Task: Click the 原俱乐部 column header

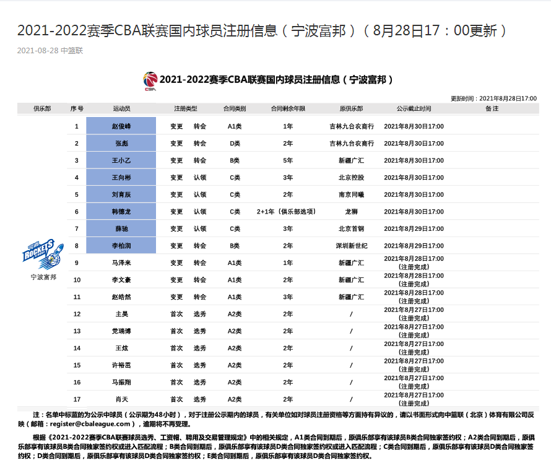Action: [x=351, y=108]
